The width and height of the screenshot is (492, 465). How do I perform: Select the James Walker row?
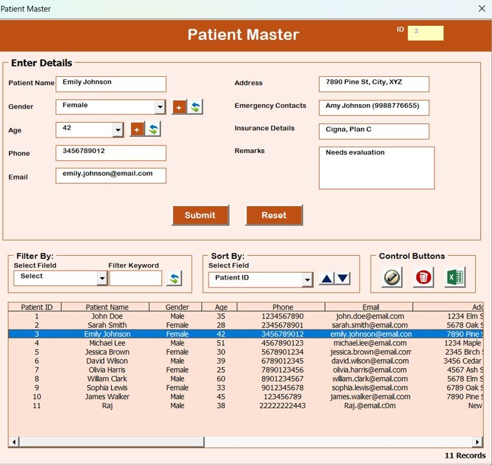click(x=245, y=397)
